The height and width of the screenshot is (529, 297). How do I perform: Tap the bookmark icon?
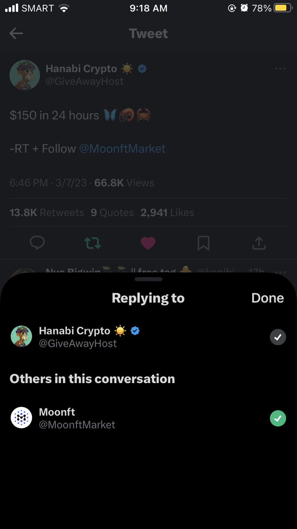point(203,243)
